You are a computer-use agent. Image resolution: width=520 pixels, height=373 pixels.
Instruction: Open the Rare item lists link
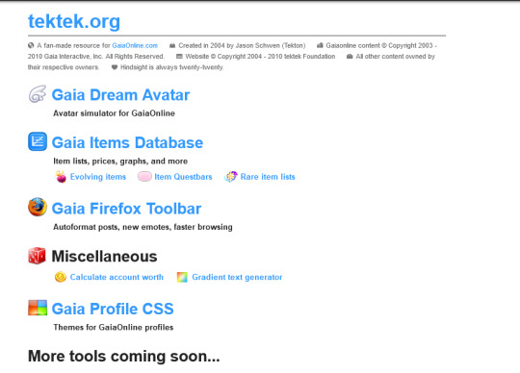click(268, 177)
